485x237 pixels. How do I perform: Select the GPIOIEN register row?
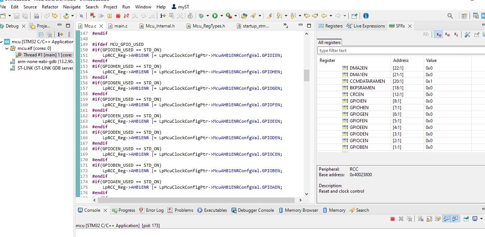click(x=401, y=101)
